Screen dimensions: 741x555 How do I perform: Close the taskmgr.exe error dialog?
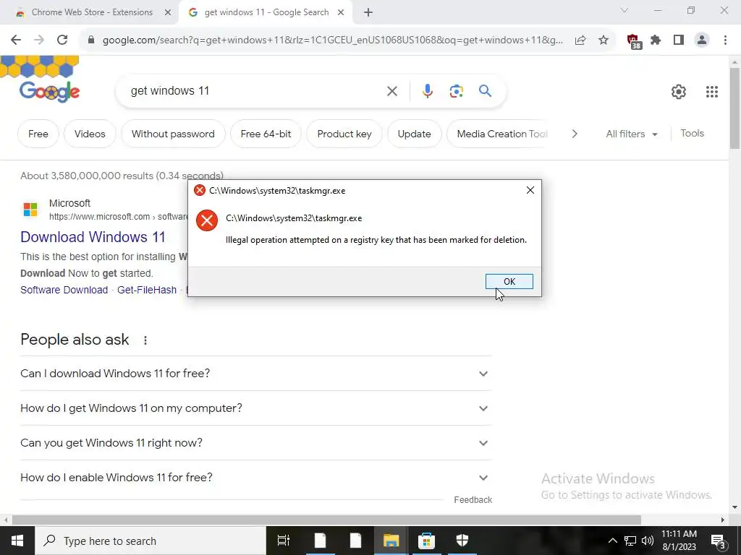click(530, 190)
